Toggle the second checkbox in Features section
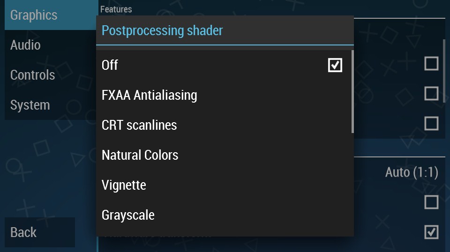This screenshot has height=252, width=450. (x=431, y=94)
